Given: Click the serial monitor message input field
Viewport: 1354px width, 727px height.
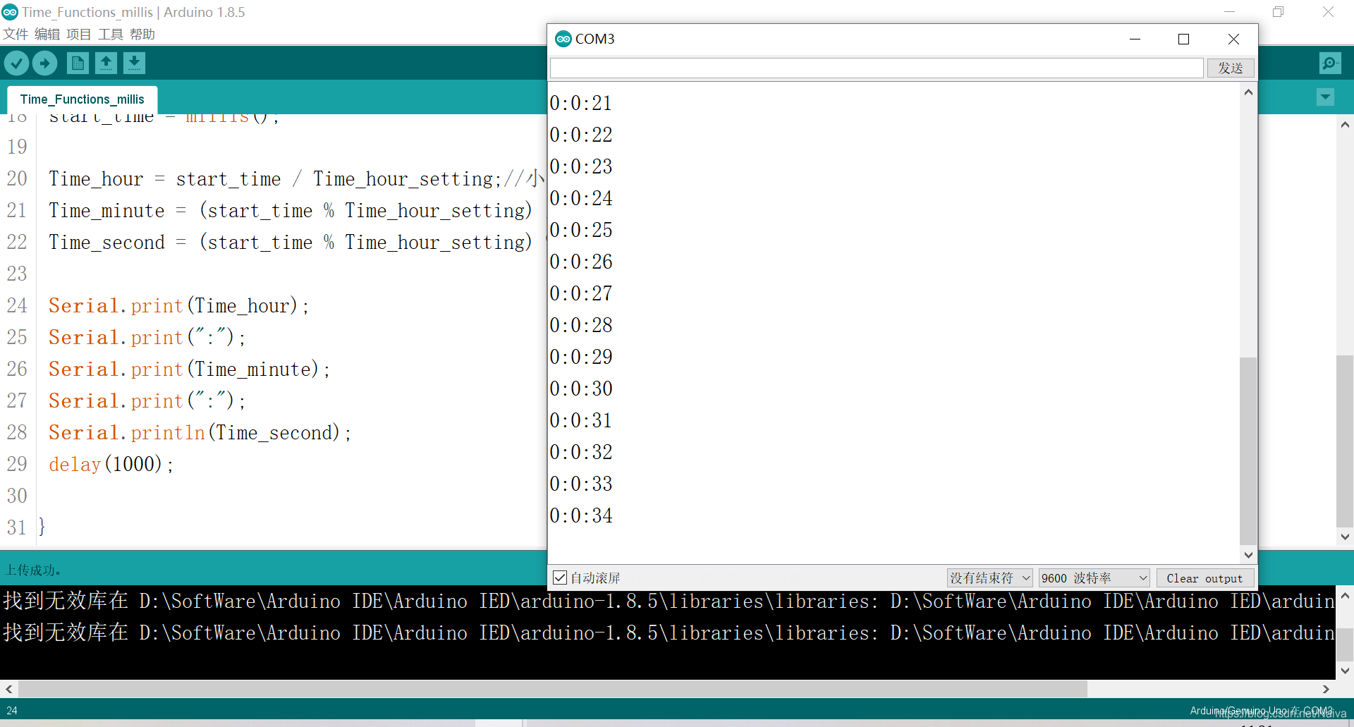Looking at the screenshot, I should pos(874,68).
